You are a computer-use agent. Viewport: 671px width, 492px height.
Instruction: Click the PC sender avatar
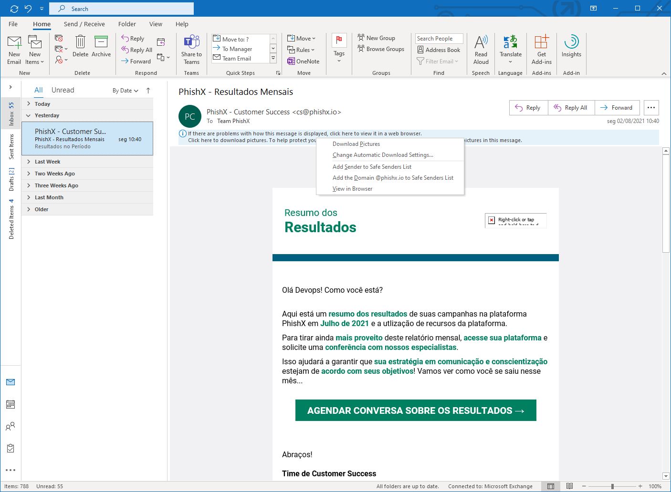[x=189, y=117]
